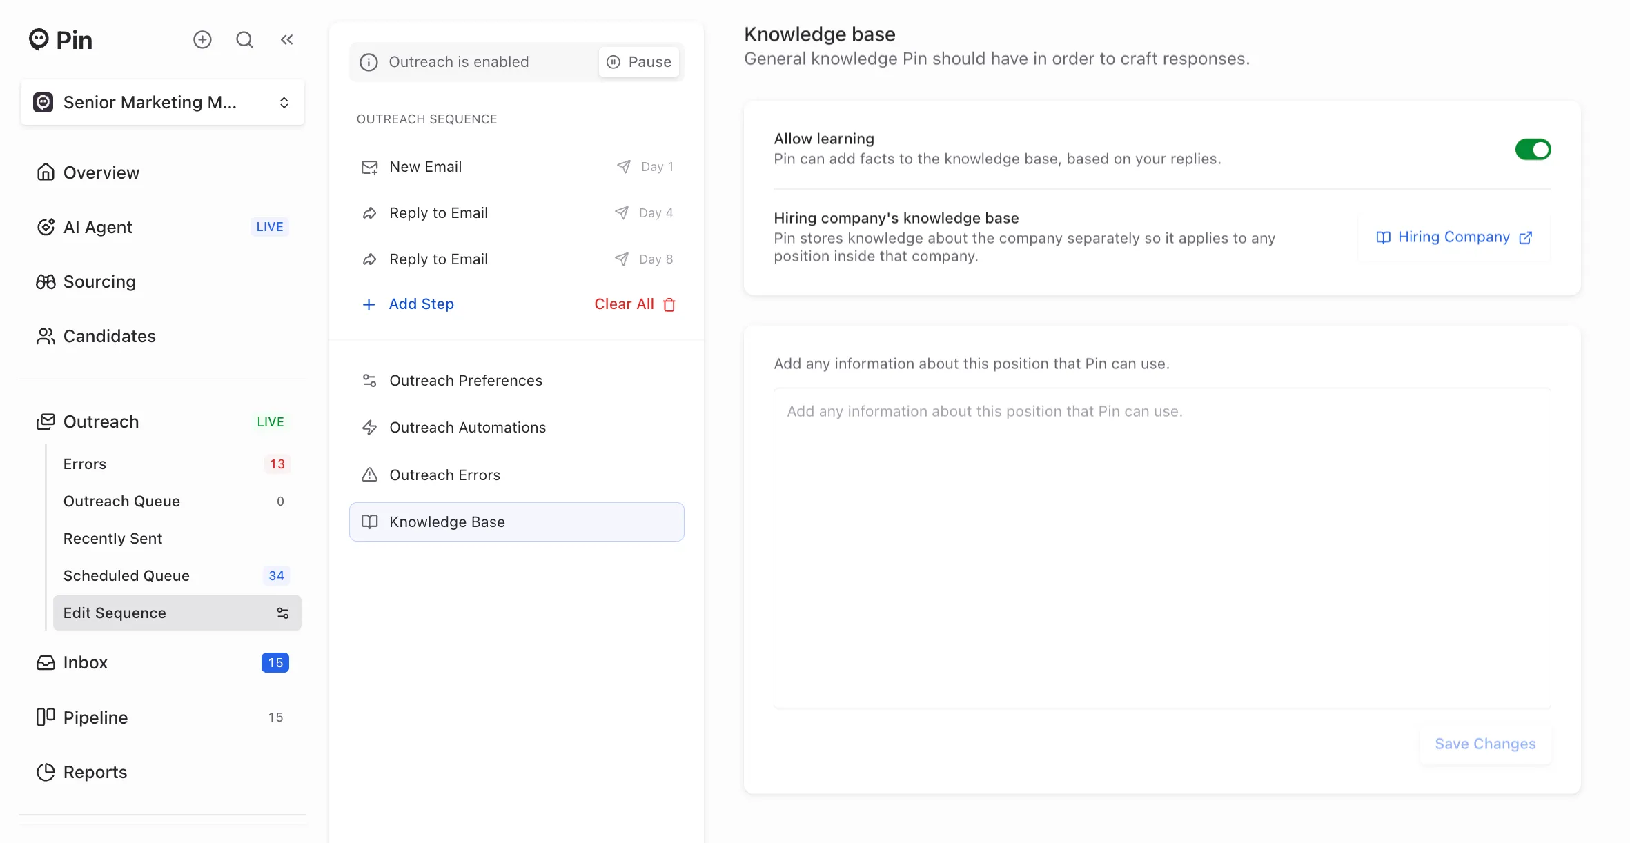Viewport: 1630px width, 843px height.
Task: Click the send icon next to Day 1
Action: click(x=623, y=166)
